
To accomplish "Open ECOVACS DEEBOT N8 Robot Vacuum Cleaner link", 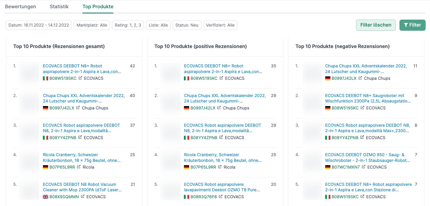I will coord(82,187).
